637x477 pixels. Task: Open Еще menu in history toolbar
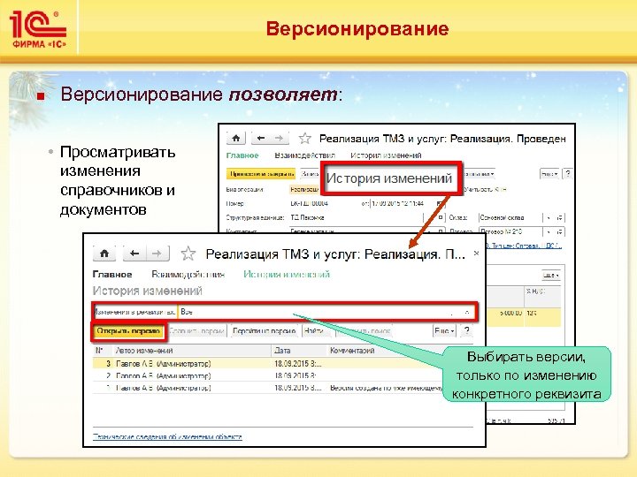[x=444, y=331]
